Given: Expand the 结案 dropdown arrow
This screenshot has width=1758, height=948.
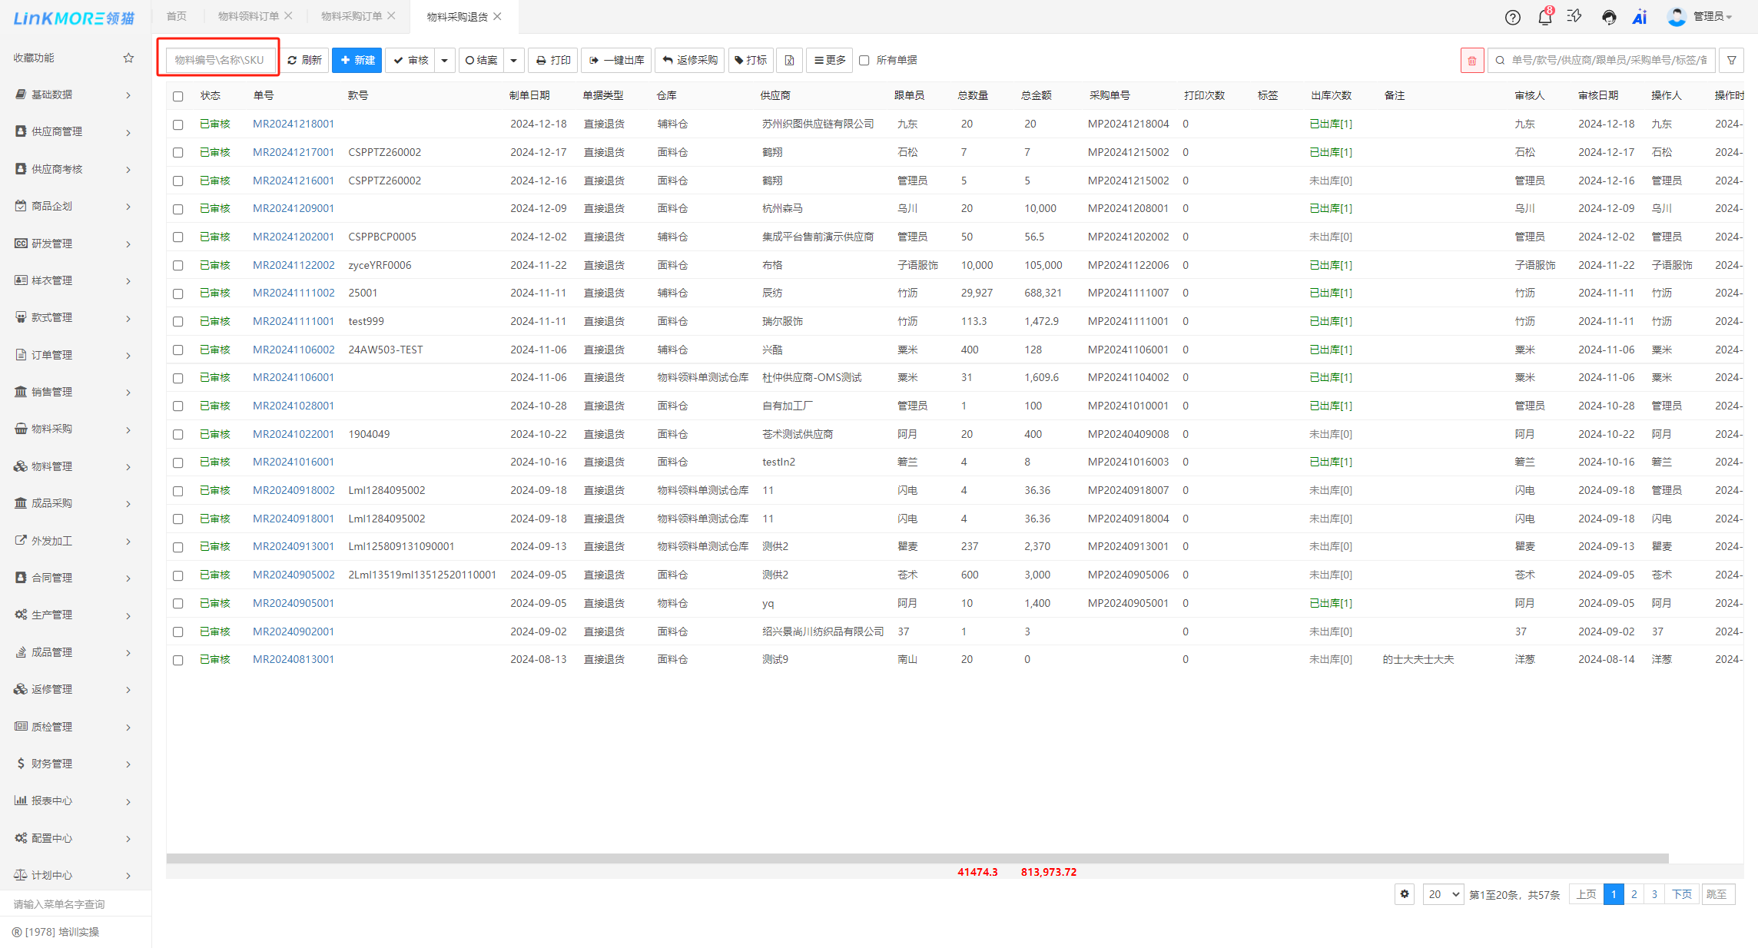Looking at the screenshot, I should [x=513, y=60].
